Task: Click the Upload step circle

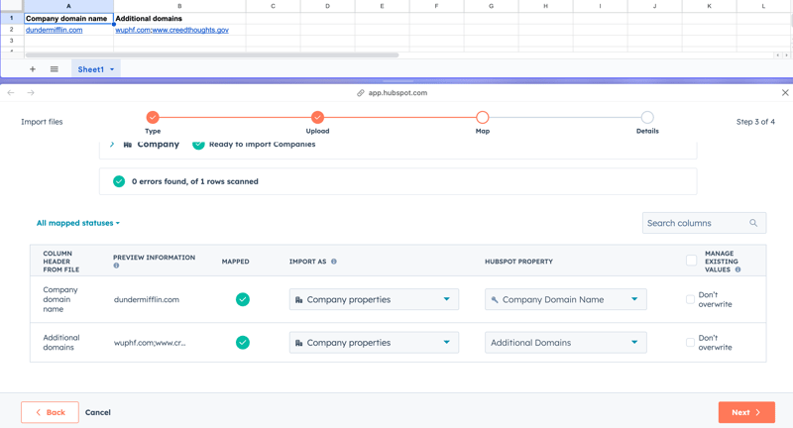Action: [317, 117]
